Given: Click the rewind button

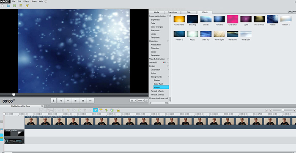Looking at the screenshot, I should 68,101.
